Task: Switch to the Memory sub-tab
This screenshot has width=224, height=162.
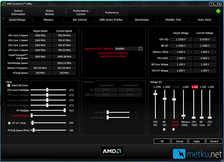Action: 48,20
